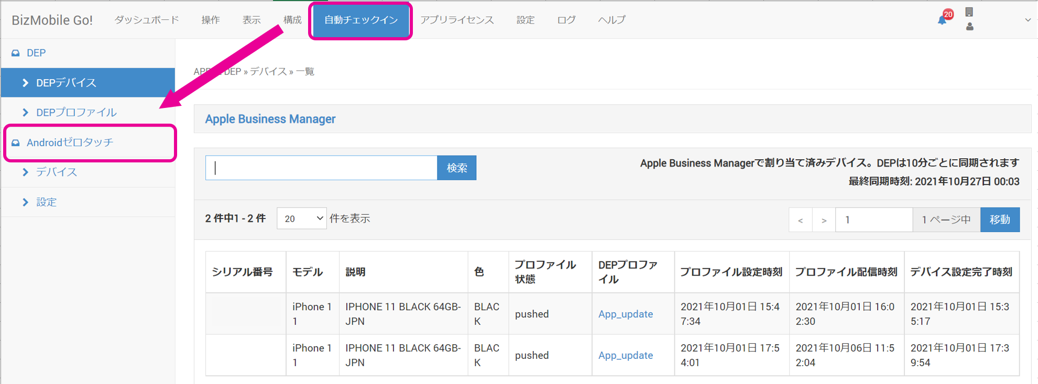Click the building organization icon

pyautogui.click(x=969, y=12)
